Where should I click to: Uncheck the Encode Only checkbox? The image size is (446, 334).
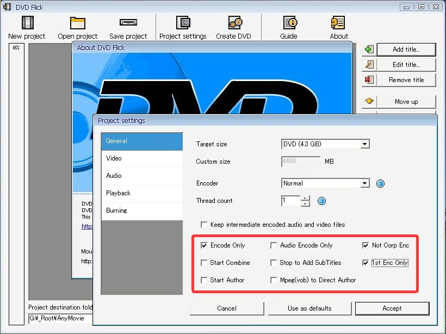203,245
